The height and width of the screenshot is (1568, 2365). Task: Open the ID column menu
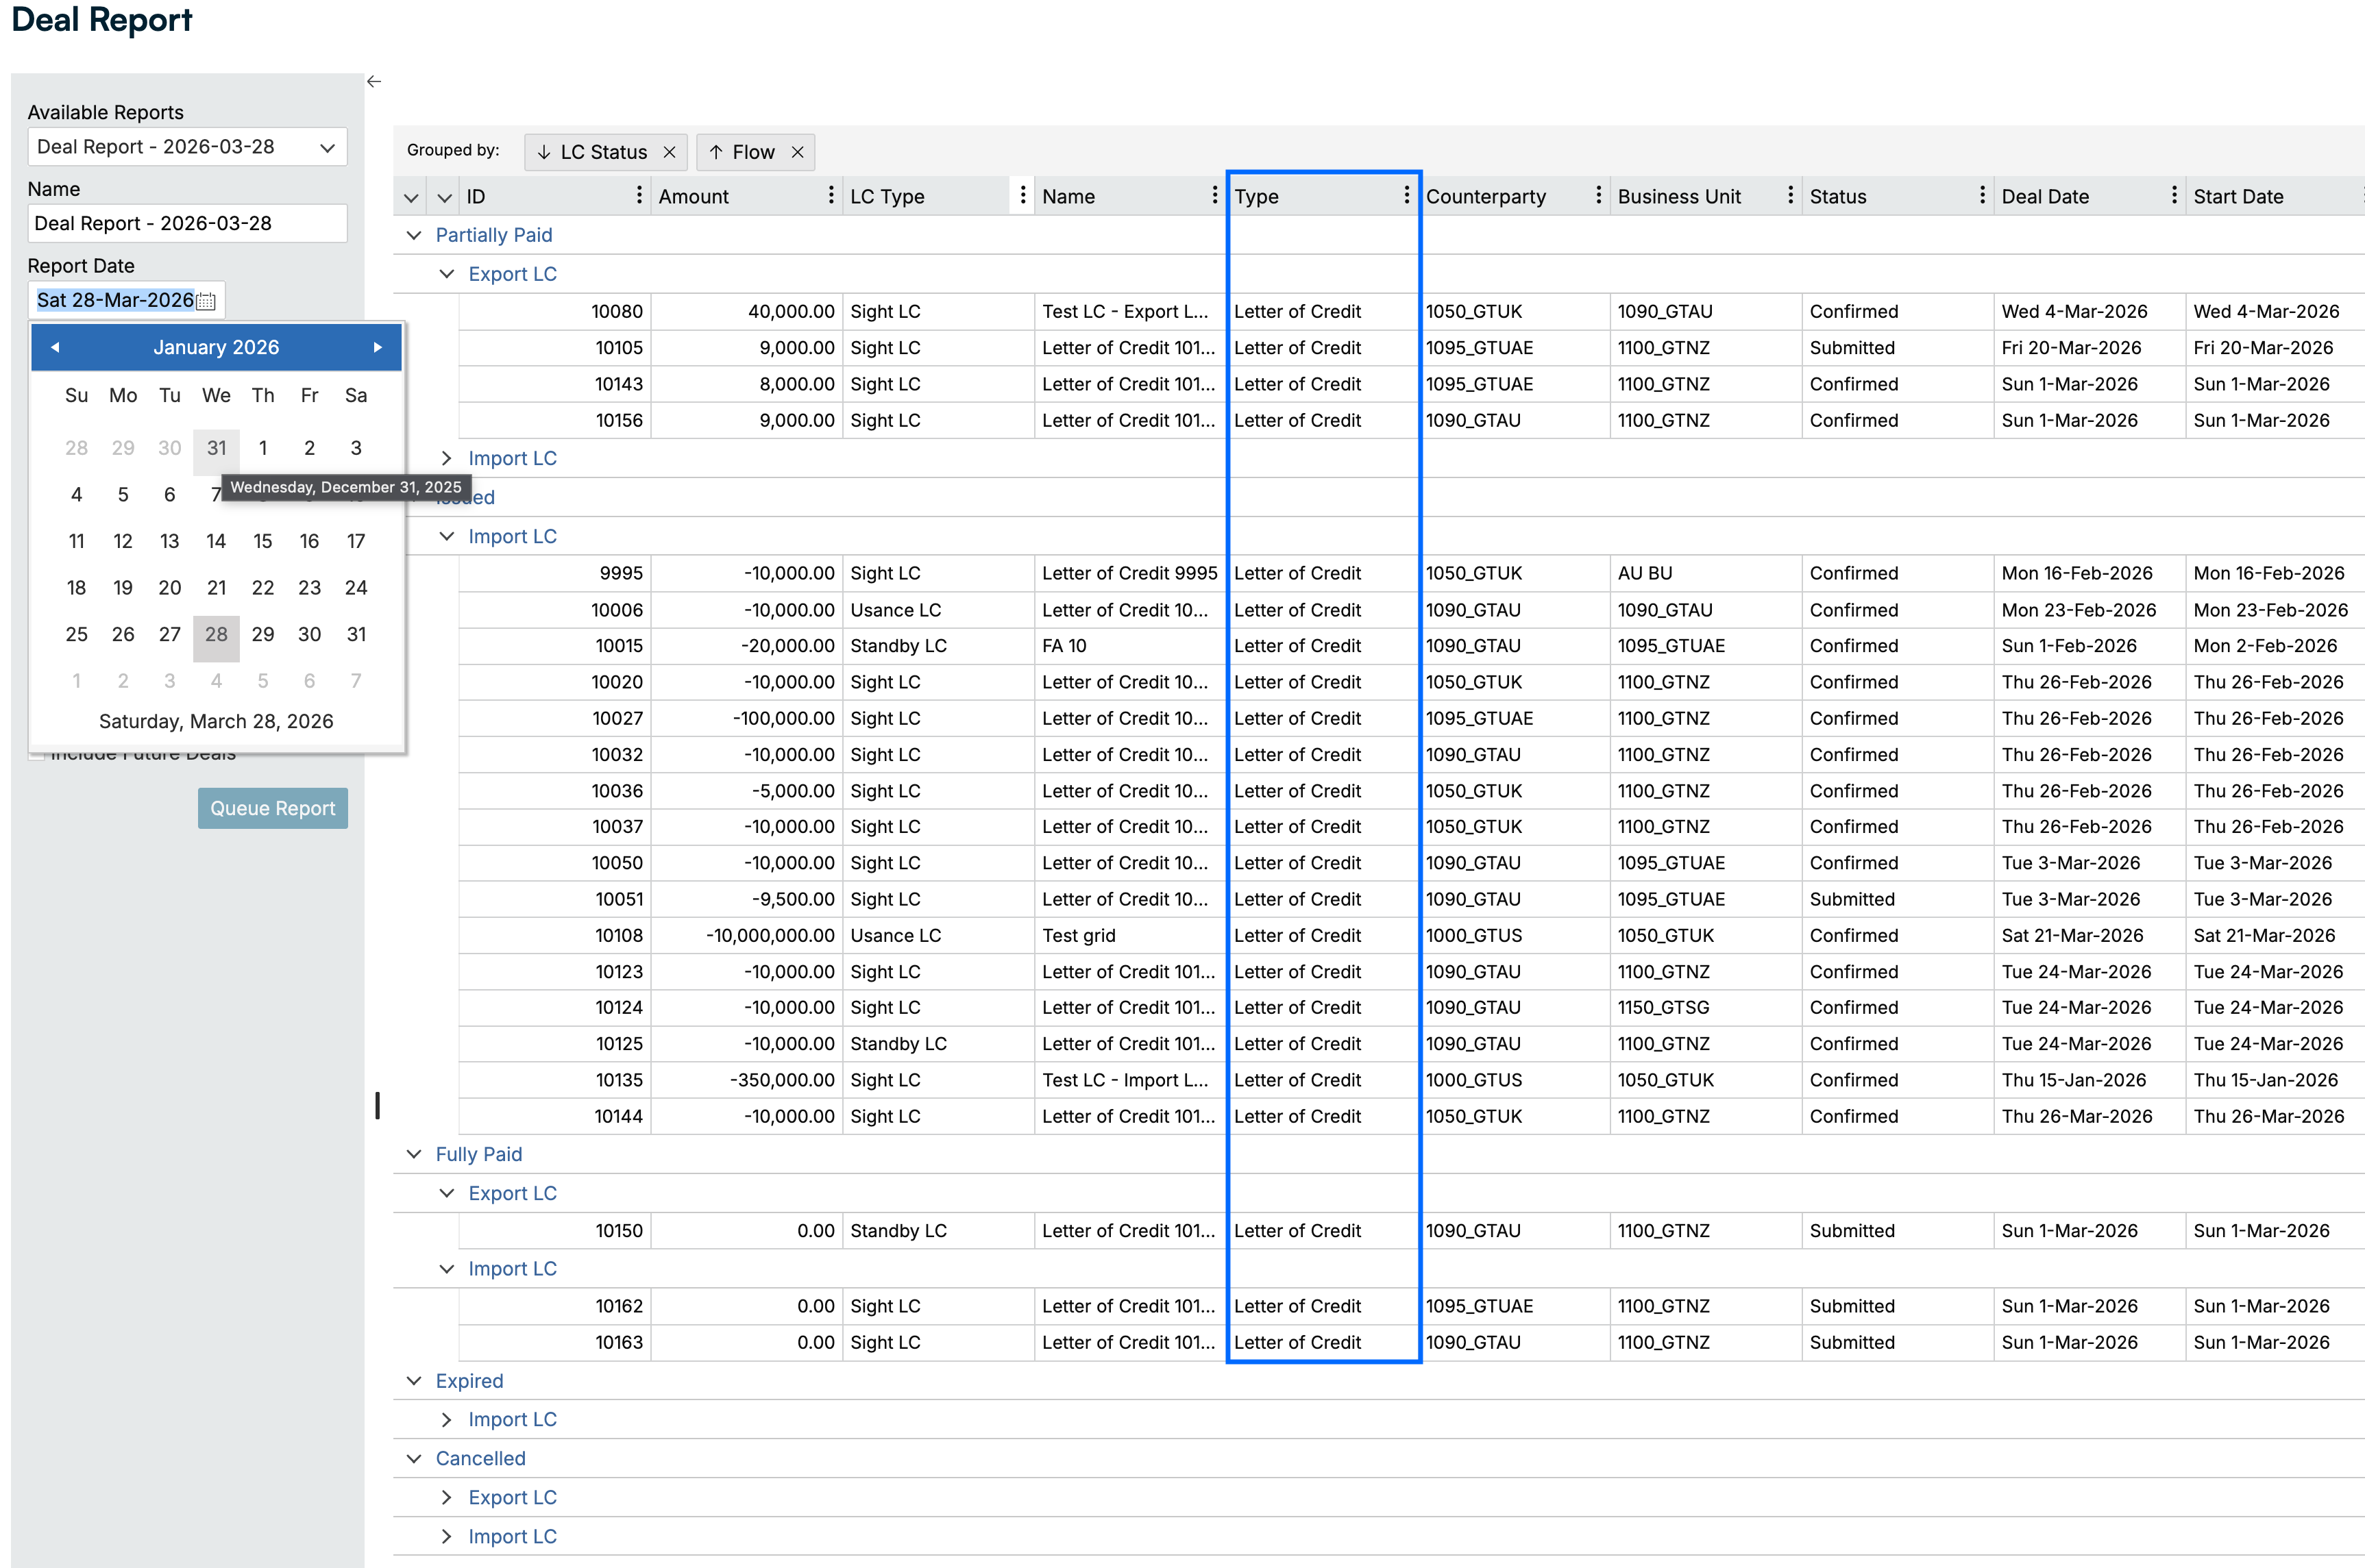[638, 195]
